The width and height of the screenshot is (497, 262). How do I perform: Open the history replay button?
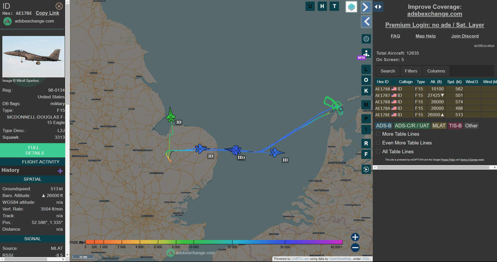(366, 169)
